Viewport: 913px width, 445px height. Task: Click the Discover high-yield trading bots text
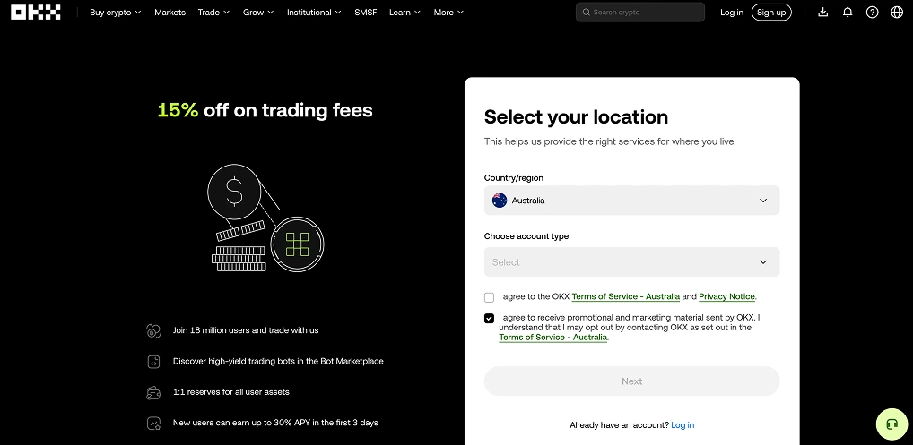[x=278, y=362]
